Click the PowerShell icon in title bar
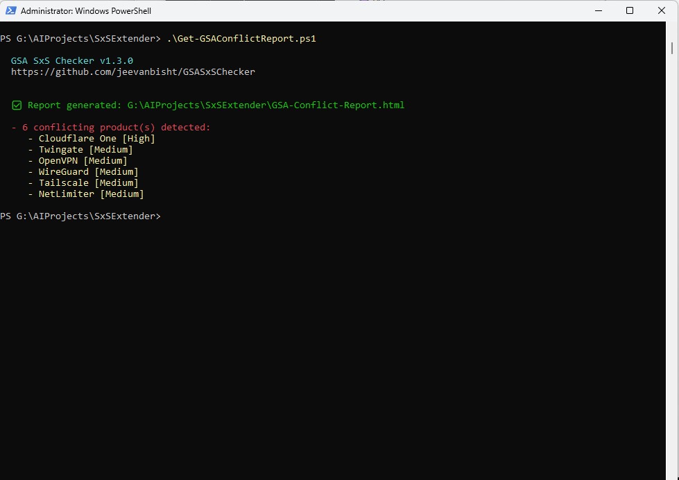The height and width of the screenshot is (480, 679). [x=11, y=10]
